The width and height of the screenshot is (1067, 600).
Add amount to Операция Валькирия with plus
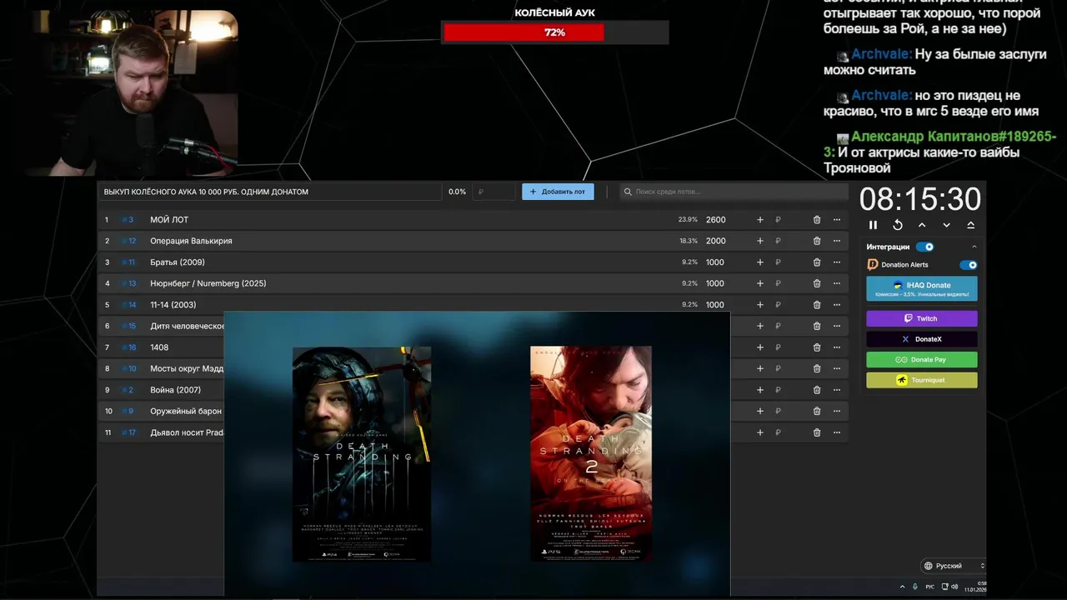pos(759,241)
